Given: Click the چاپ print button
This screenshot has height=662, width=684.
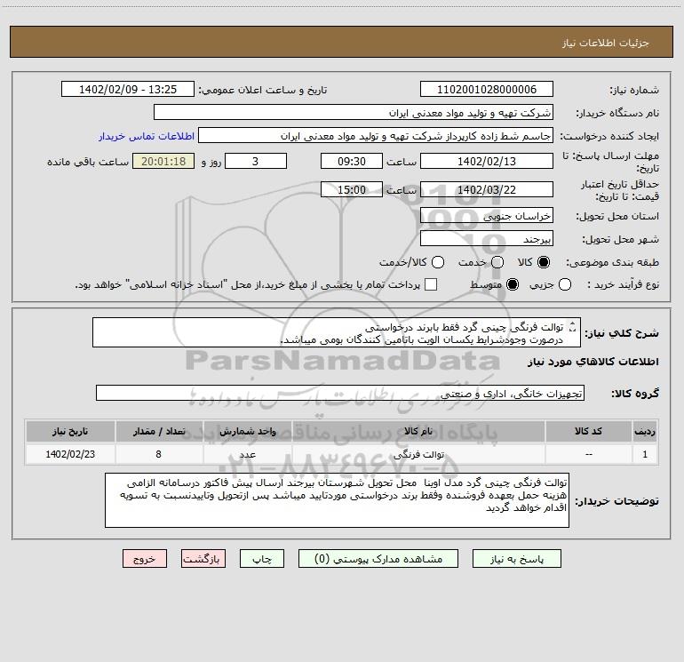Looking at the screenshot, I should (262, 559).
